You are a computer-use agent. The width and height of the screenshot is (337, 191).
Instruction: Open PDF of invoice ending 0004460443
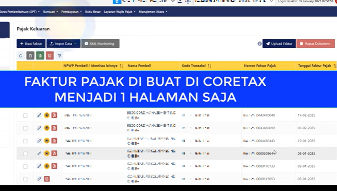pos(54,141)
